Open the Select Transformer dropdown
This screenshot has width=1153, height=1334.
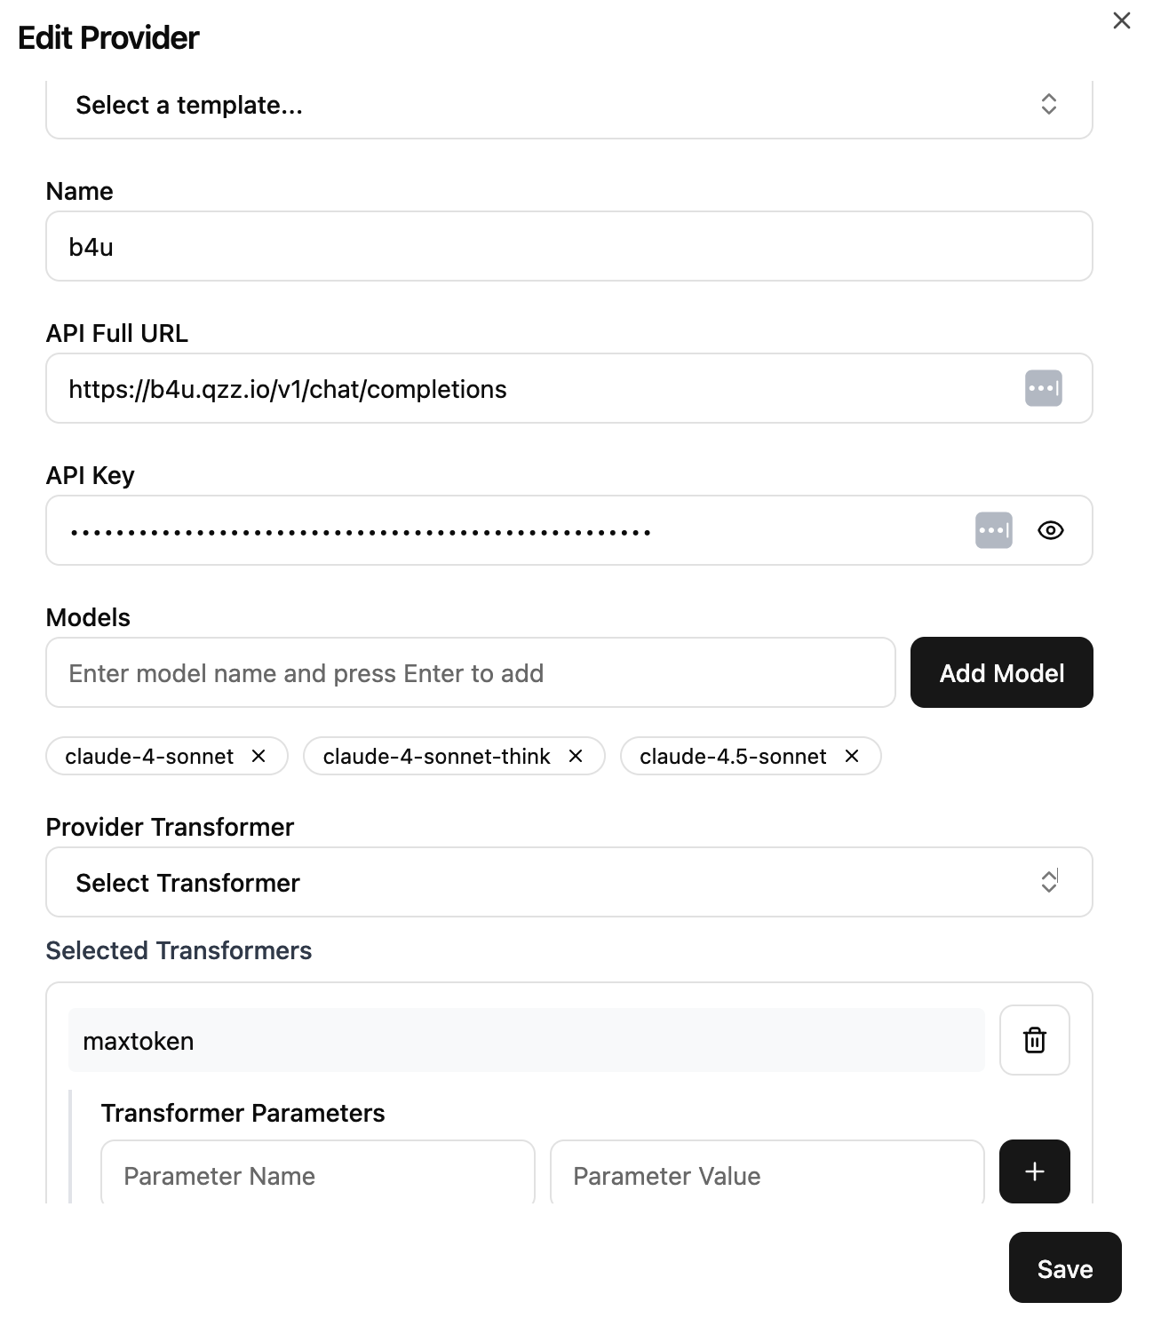[x=569, y=882]
